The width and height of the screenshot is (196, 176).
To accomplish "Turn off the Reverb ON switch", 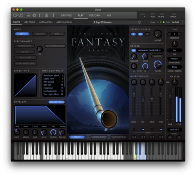I will pos(134,50).
